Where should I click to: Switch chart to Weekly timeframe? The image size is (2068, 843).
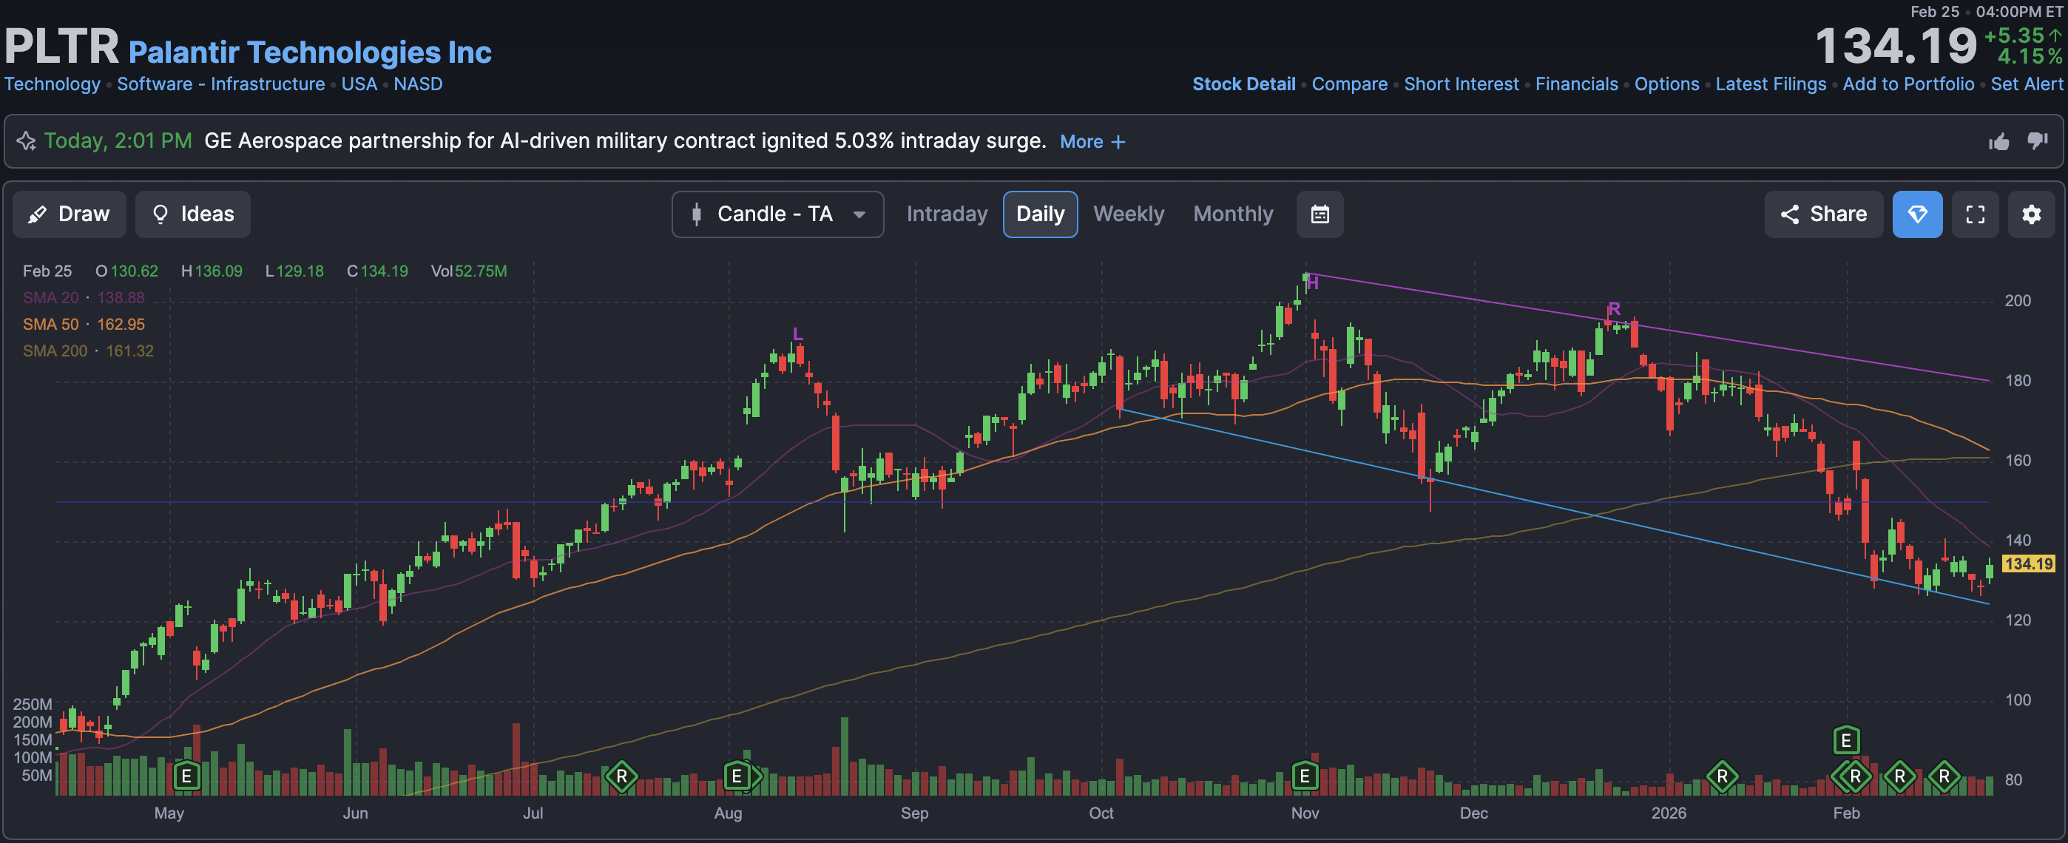pyautogui.click(x=1128, y=214)
